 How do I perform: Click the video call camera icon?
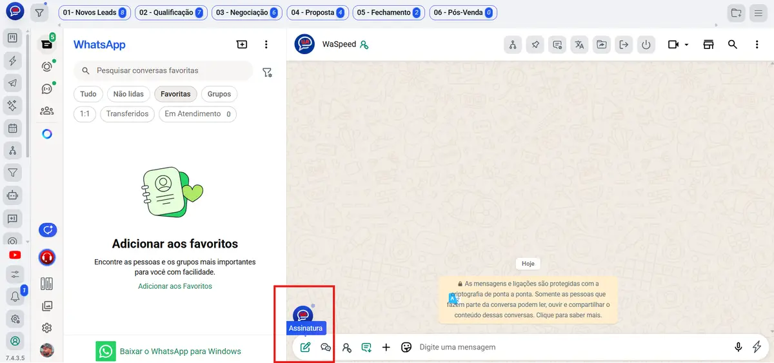(673, 44)
